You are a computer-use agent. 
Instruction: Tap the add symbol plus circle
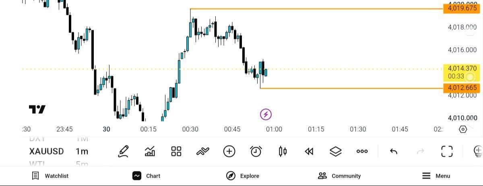pos(229,151)
